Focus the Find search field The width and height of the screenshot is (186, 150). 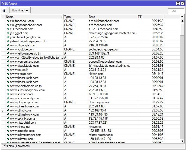click(176, 11)
